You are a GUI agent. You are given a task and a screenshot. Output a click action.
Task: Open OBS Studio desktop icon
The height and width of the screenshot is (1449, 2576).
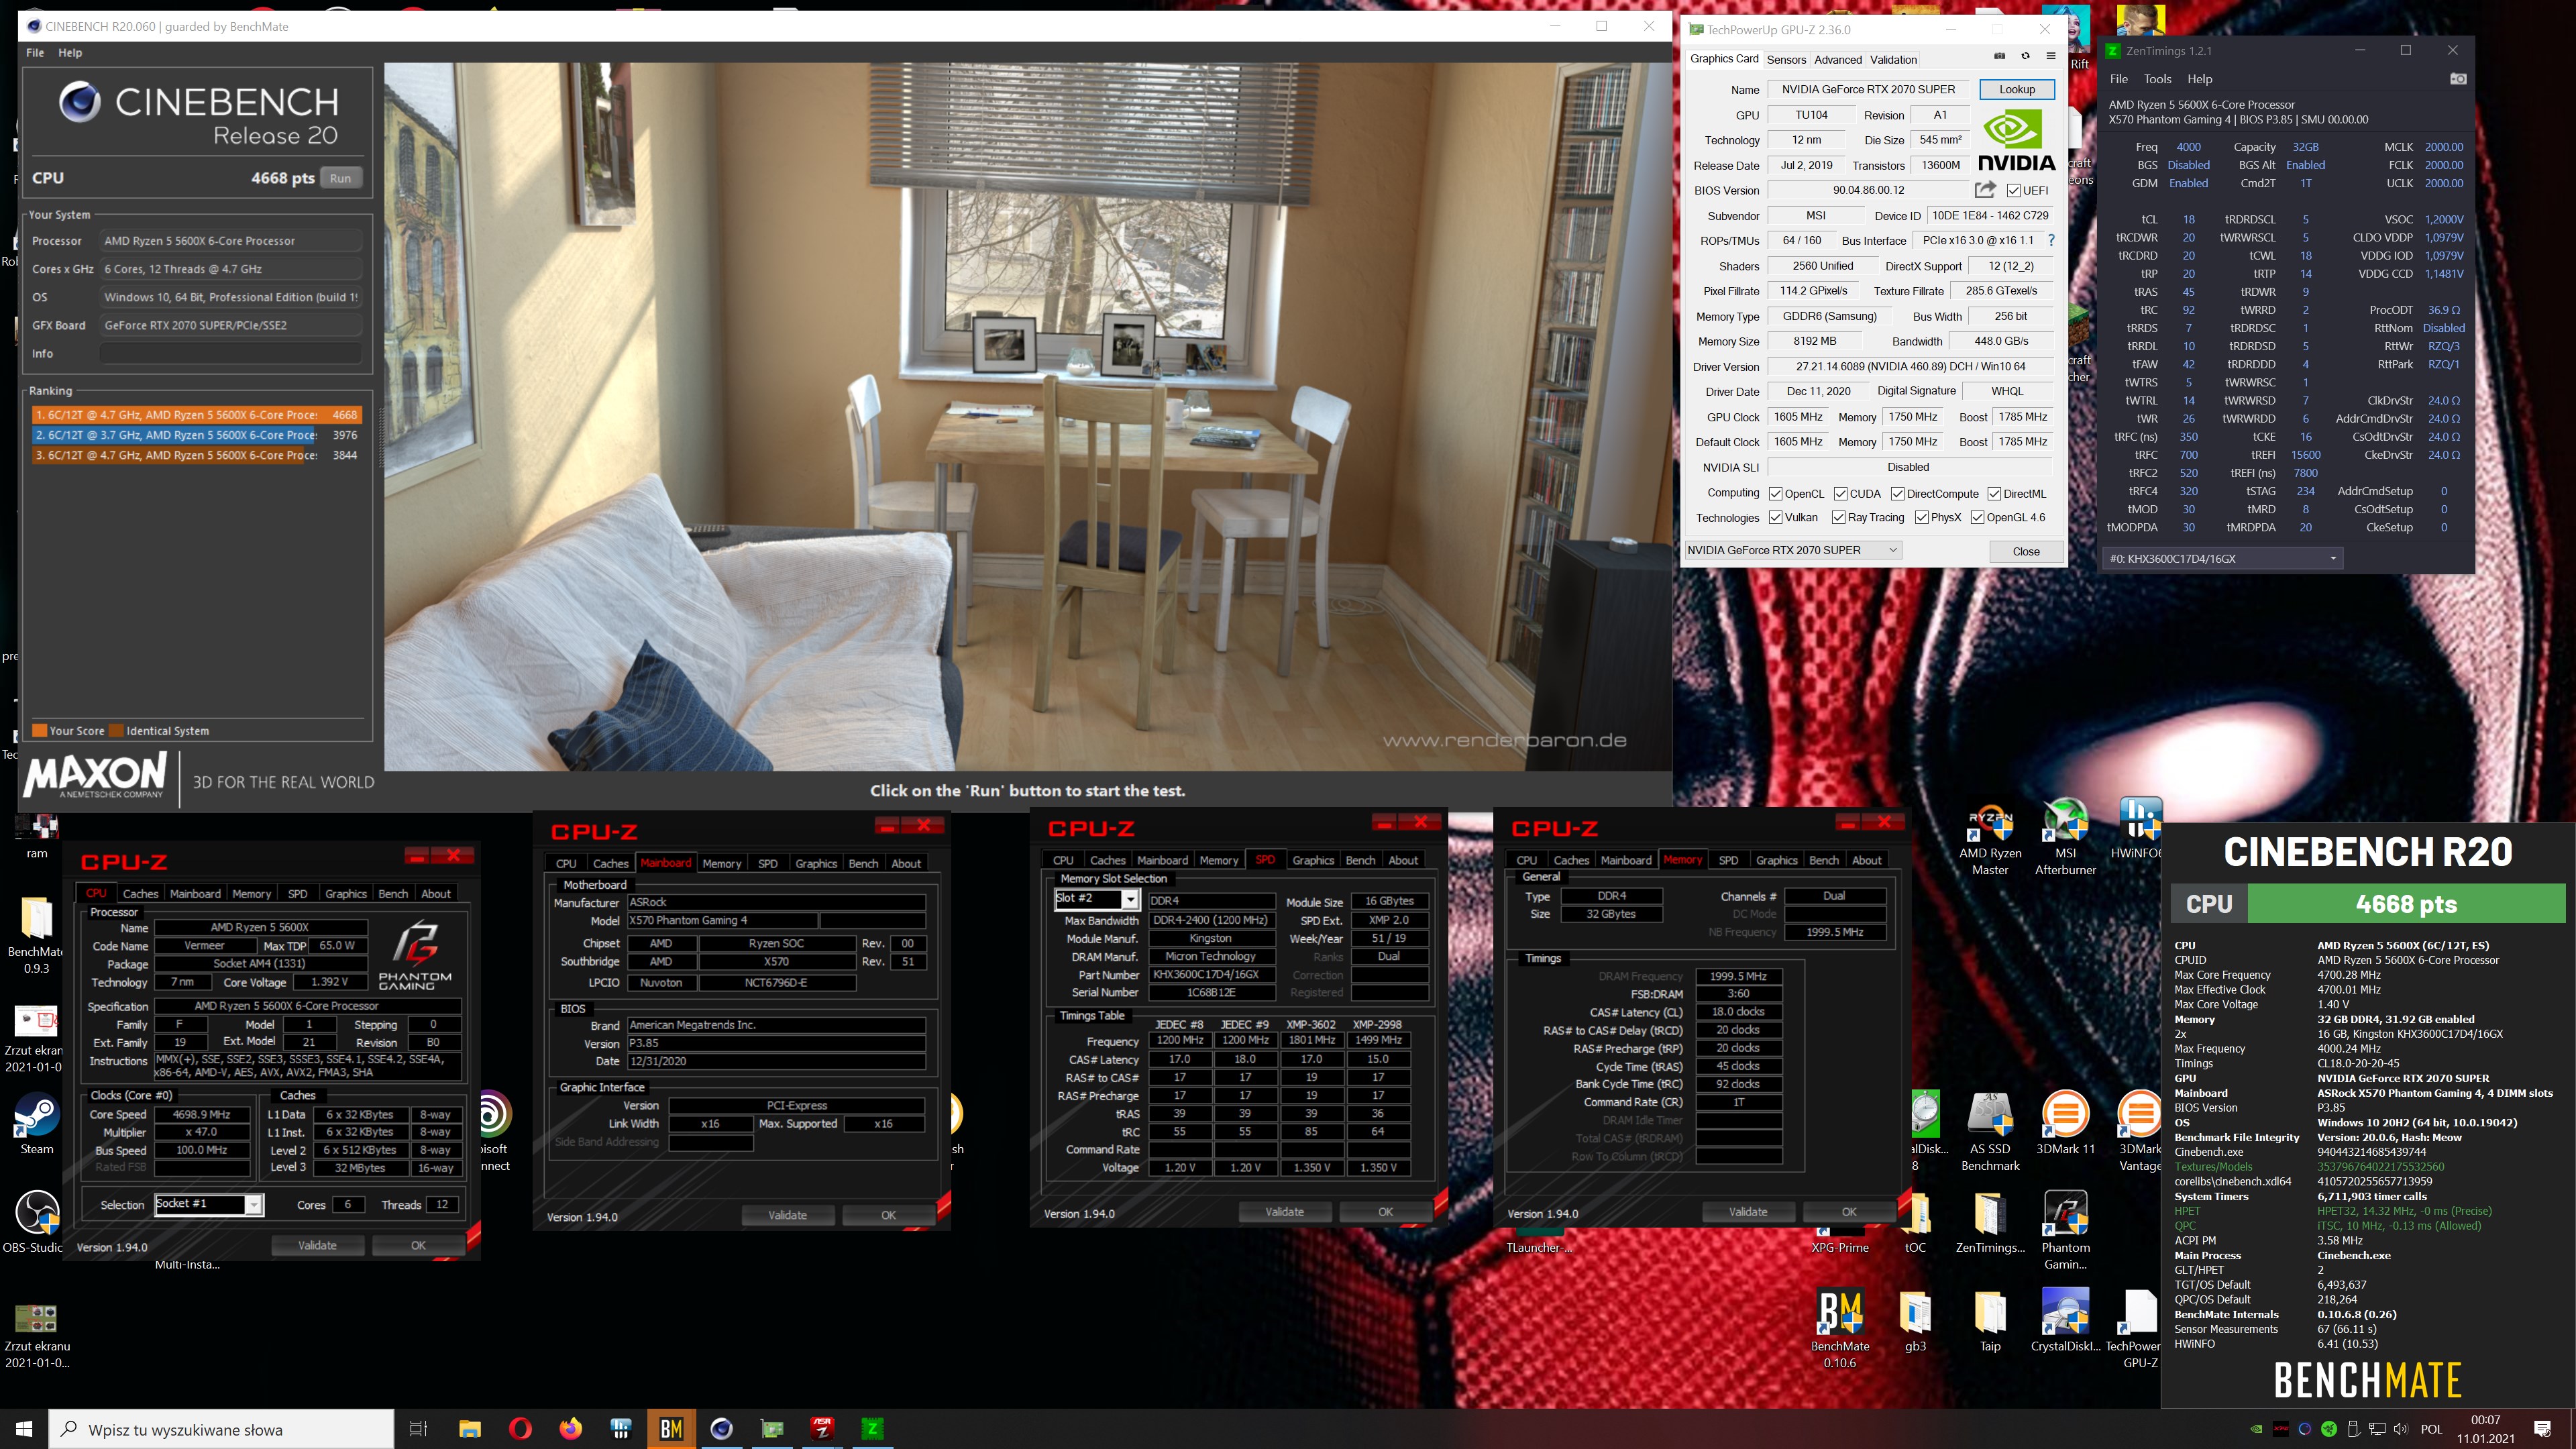(x=37, y=1222)
